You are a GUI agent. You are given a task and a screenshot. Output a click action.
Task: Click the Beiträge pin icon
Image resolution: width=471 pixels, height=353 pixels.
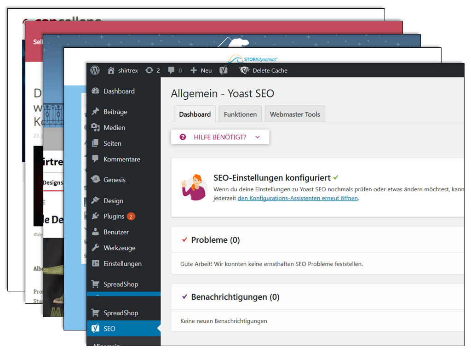click(x=96, y=112)
